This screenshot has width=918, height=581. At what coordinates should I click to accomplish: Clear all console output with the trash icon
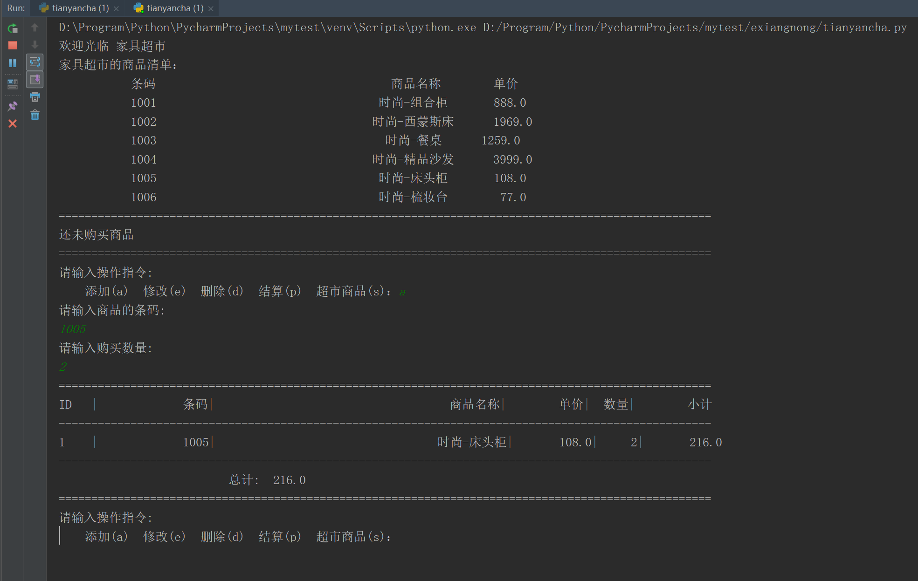pyautogui.click(x=35, y=115)
